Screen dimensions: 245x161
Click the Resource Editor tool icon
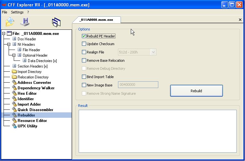tap(14, 121)
